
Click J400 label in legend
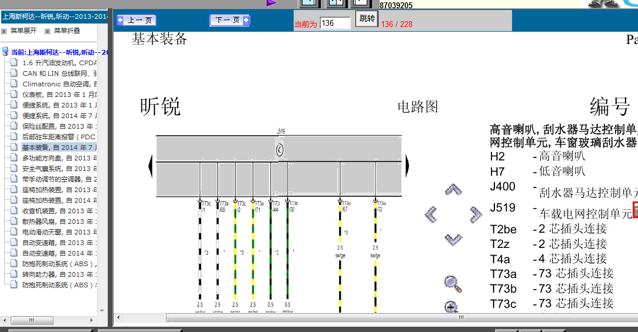pyautogui.click(x=503, y=186)
